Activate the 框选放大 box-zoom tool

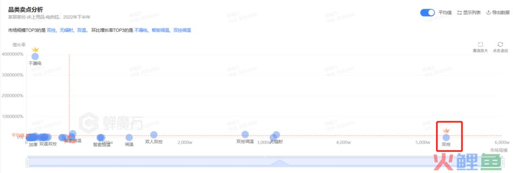click(x=480, y=45)
